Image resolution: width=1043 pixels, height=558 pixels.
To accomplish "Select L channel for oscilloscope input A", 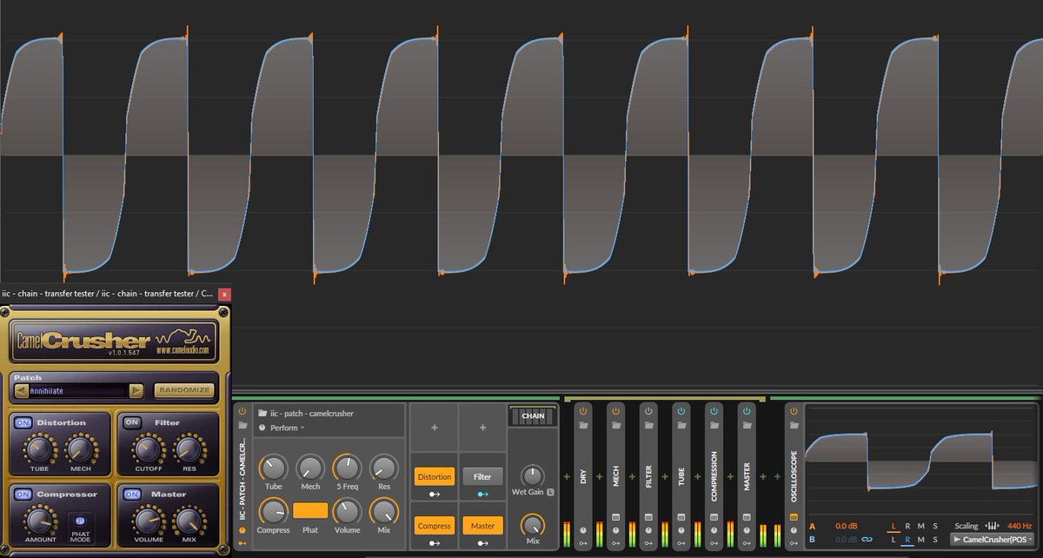I will 893,526.
